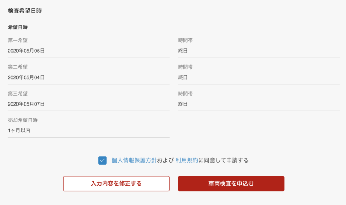This screenshot has width=346, height=205.
Task: Select the 第三希望 date 2020年05月07日
Action: coord(26,104)
